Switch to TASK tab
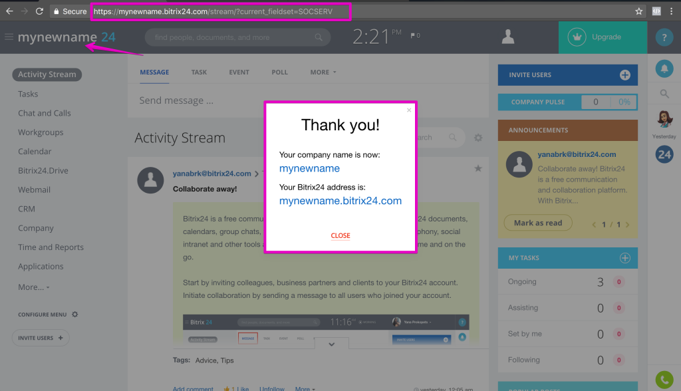This screenshot has height=391, width=681. pyautogui.click(x=199, y=72)
